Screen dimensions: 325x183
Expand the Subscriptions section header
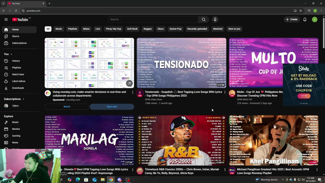tap(14, 99)
